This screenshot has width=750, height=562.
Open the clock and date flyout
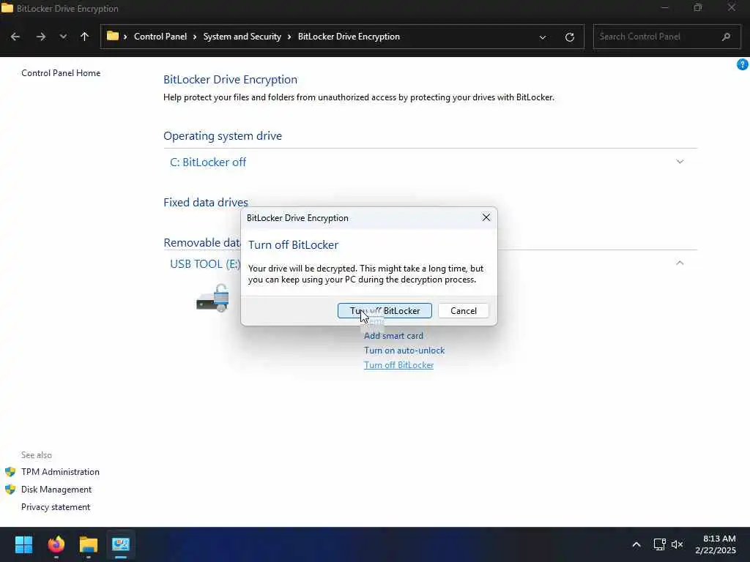click(716, 544)
